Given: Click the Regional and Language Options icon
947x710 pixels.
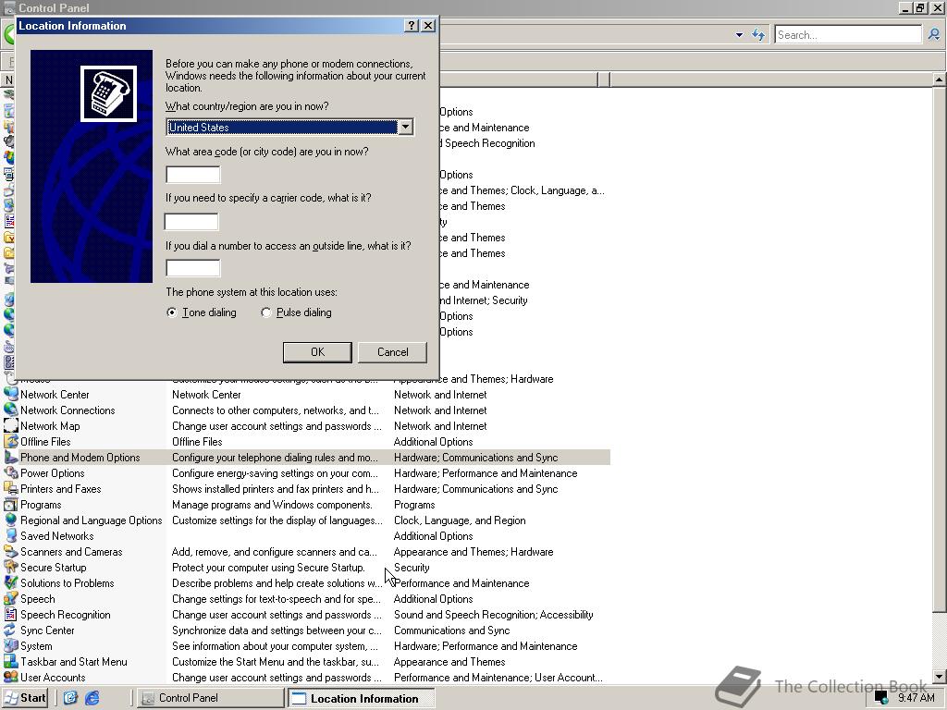Looking at the screenshot, I should point(10,520).
